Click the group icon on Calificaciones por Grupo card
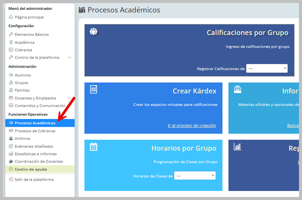Image resolution: width=302 pixels, height=200 pixels. coord(93,31)
